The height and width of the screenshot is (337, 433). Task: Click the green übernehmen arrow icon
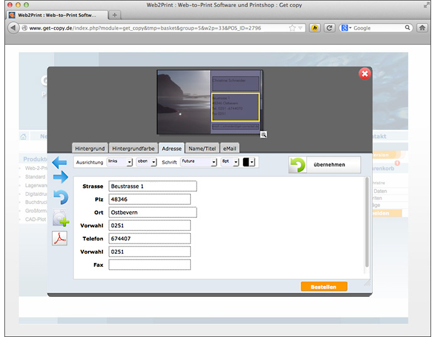coord(297,164)
